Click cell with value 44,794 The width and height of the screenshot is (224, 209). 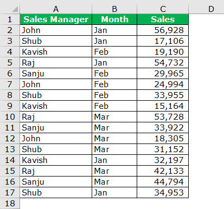[x=163, y=182]
